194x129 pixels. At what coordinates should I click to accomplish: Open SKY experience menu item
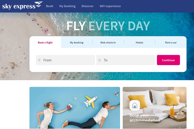(110, 6)
